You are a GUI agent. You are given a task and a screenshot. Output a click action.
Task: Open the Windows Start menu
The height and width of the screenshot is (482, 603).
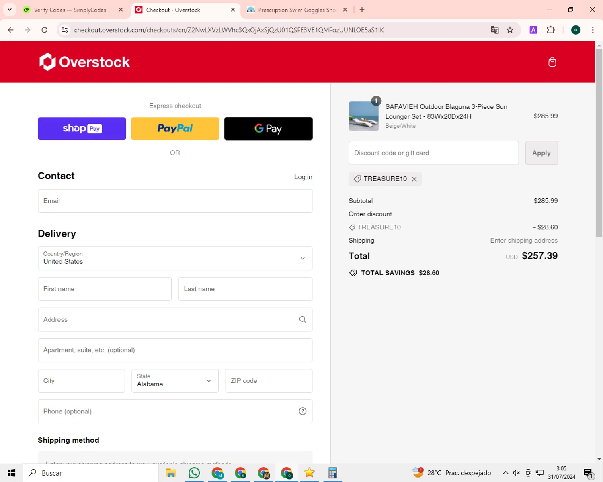click(x=11, y=473)
